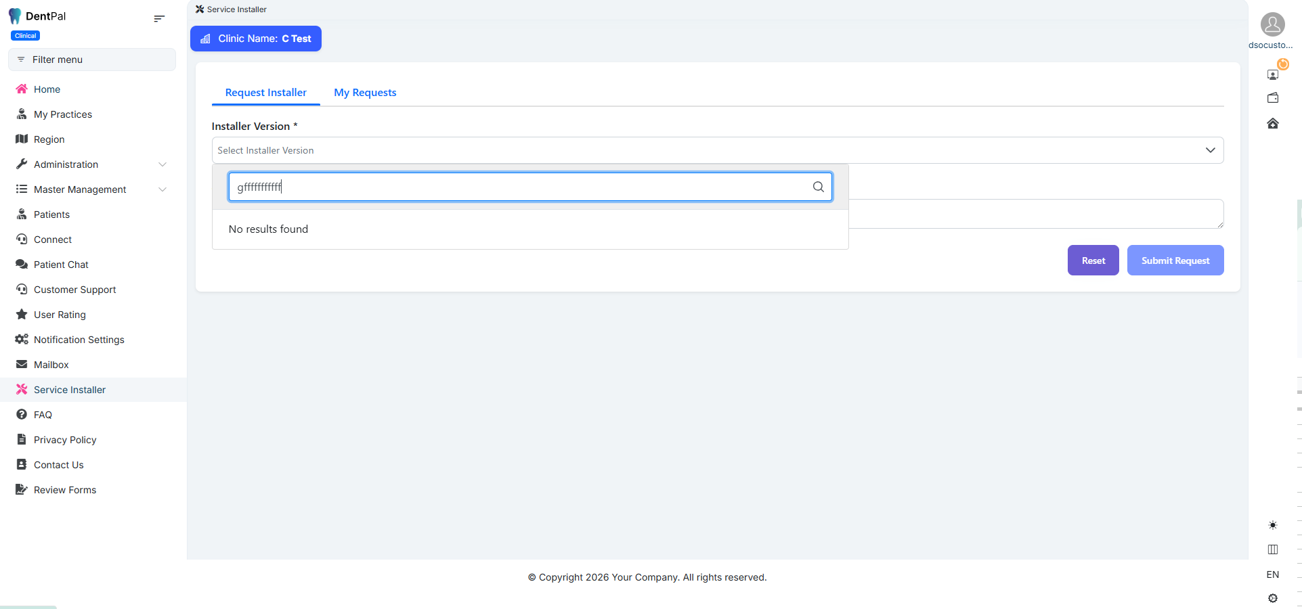Click the user avatar profile icon
This screenshot has height=609, width=1302.
pos(1272,24)
